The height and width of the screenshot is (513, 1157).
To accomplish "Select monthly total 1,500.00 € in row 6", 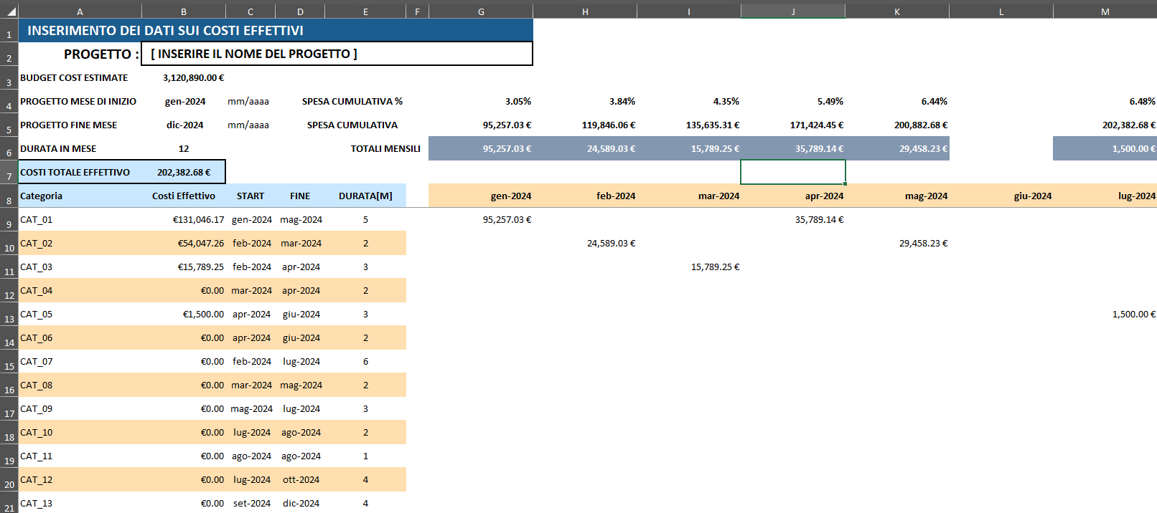I will click(1134, 148).
